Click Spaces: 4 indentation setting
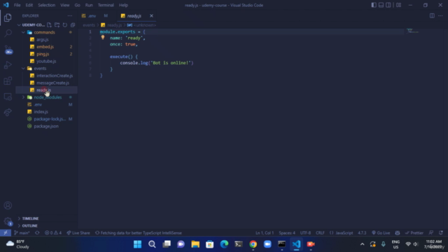448x252 pixels. pos(287,233)
